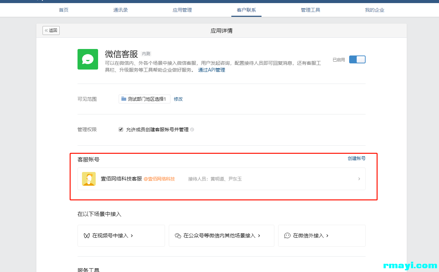
Task: Click the double-arrow 返回 back button
Action: (51, 30)
